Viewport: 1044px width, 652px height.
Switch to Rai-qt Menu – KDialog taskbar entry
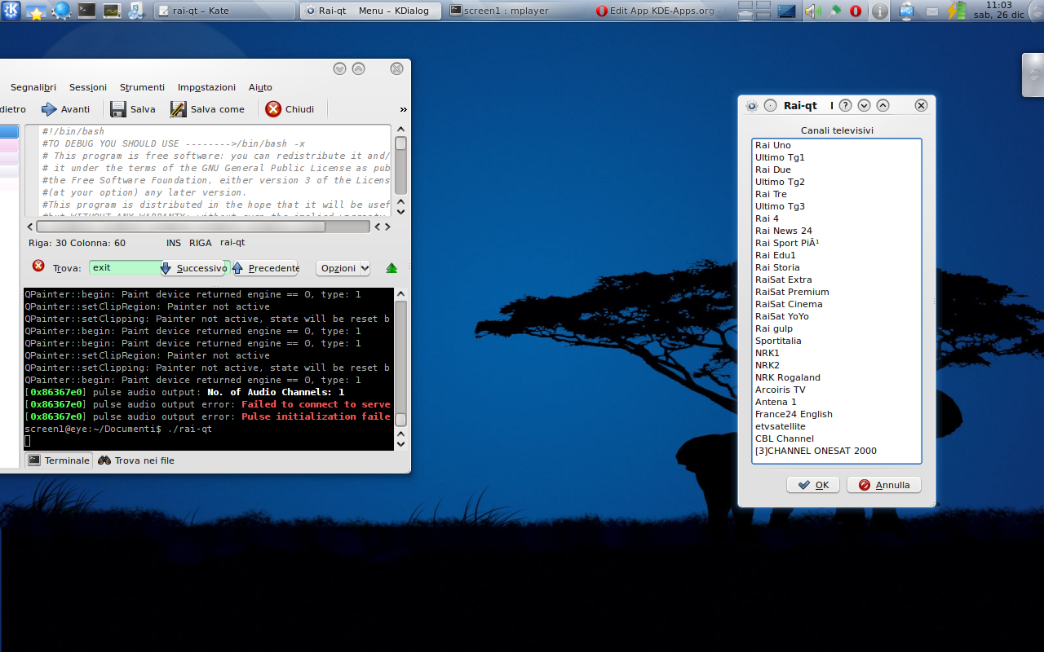371,11
